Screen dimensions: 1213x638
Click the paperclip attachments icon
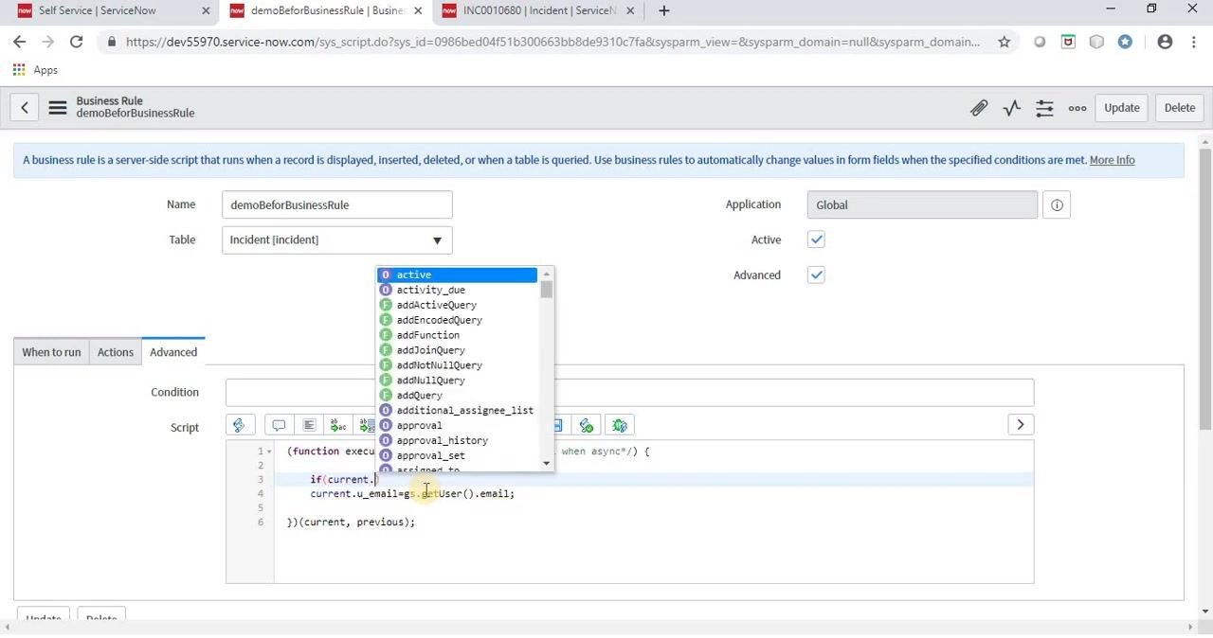coord(979,108)
